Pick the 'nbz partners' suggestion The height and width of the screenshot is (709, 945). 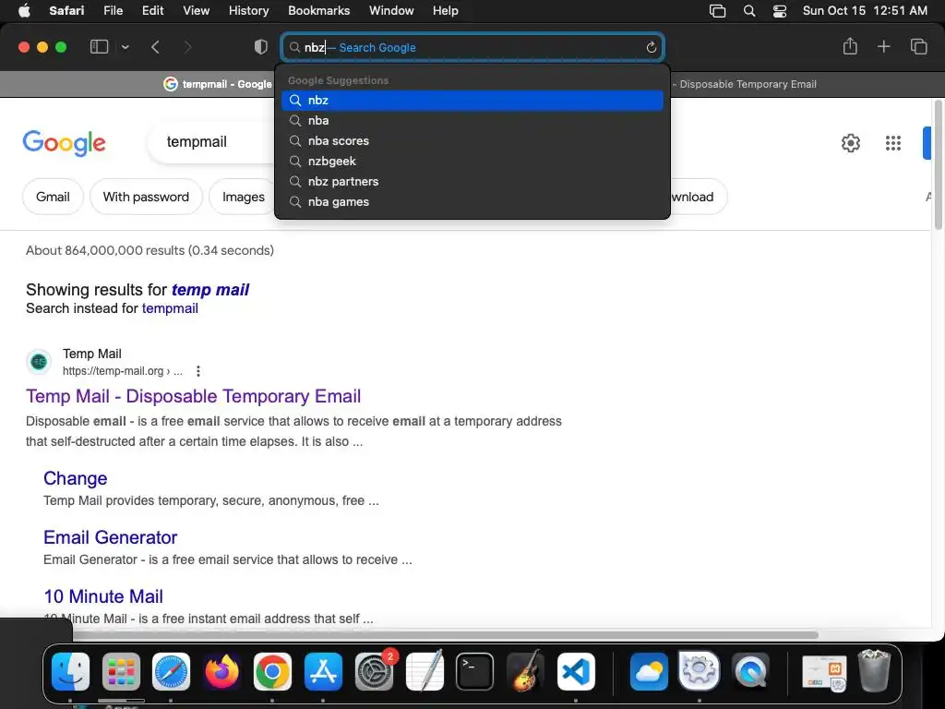[x=472, y=182]
